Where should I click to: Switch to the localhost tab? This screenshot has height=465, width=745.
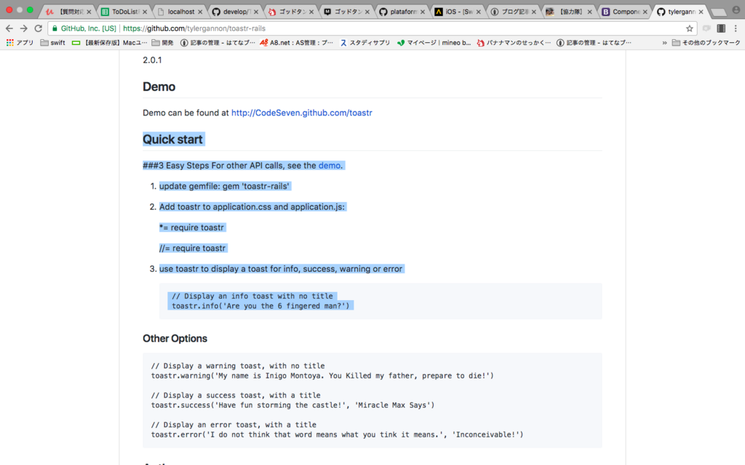point(180,12)
